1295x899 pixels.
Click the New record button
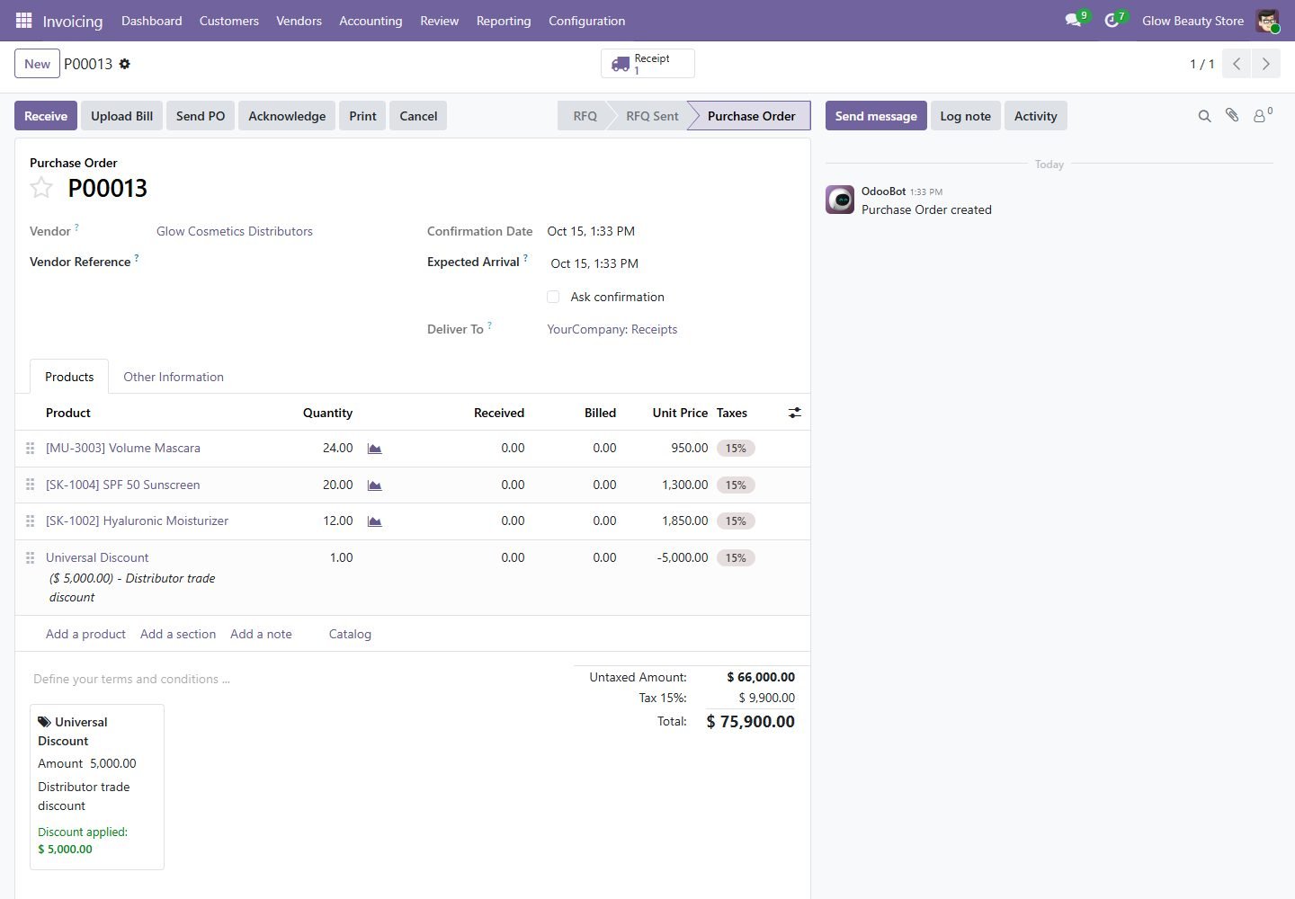[x=37, y=64]
